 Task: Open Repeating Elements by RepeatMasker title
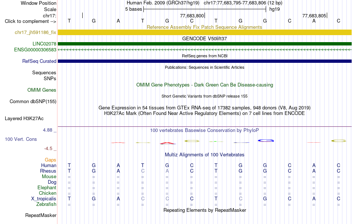tap(205, 210)
